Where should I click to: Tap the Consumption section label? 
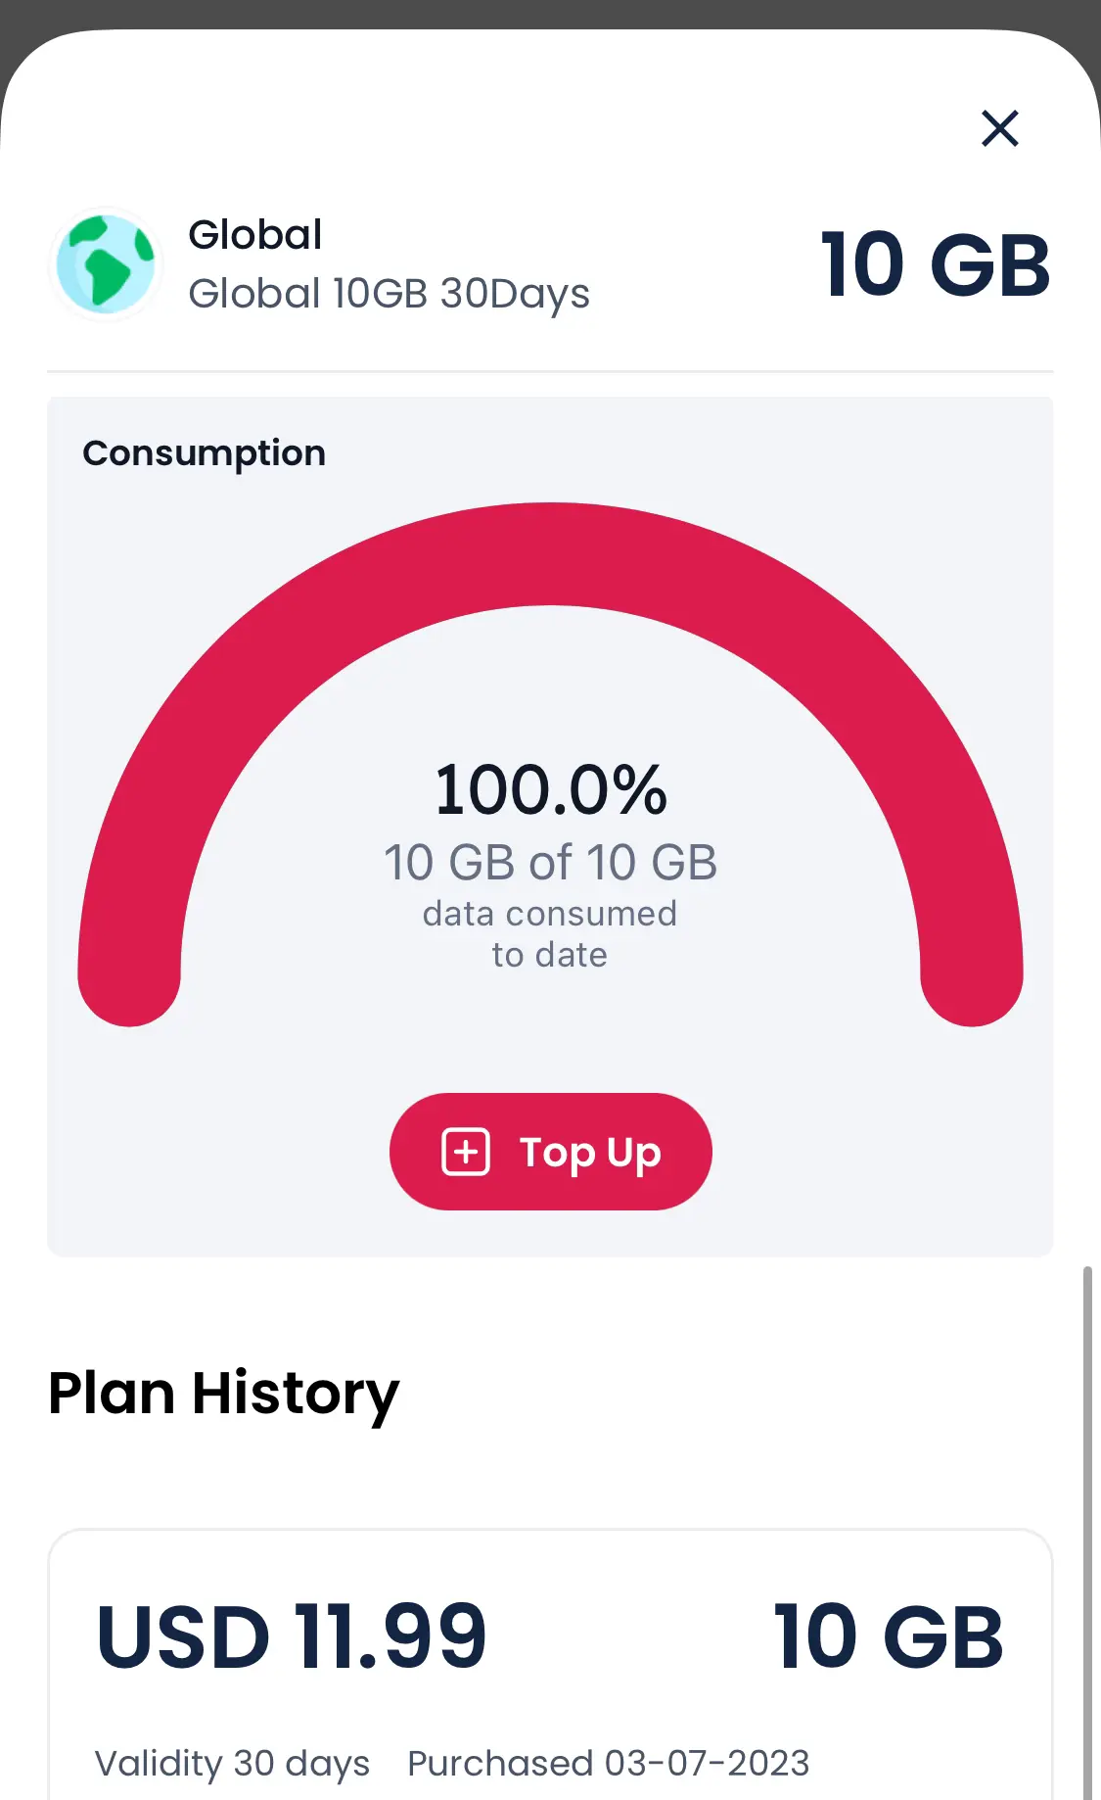click(205, 453)
